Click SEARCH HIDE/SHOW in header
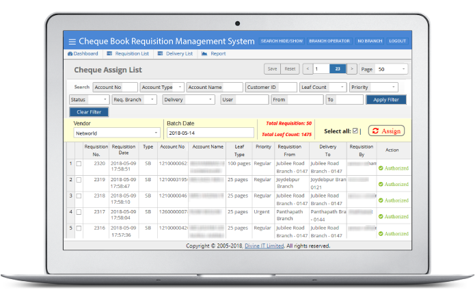This screenshot has height=303, width=475. click(x=282, y=42)
